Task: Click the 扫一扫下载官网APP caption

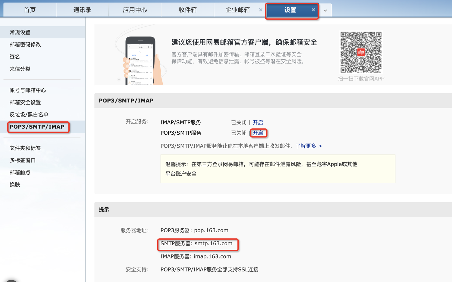Action: (x=361, y=79)
